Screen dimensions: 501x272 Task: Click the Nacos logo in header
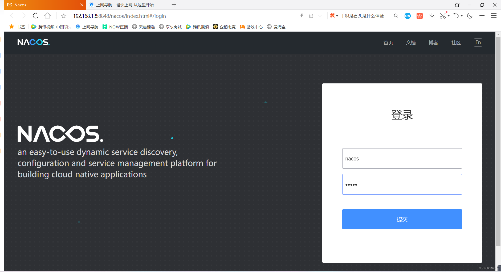(34, 42)
